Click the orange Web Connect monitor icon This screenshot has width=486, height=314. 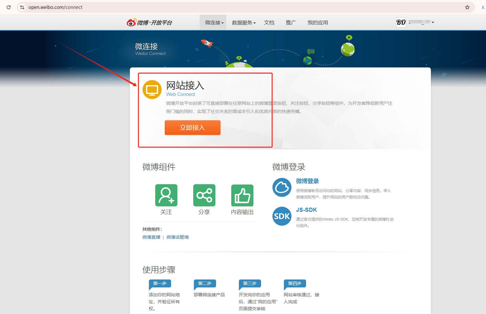[152, 90]
